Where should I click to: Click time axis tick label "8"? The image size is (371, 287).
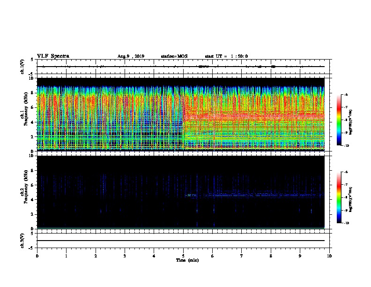pos(271,256)
